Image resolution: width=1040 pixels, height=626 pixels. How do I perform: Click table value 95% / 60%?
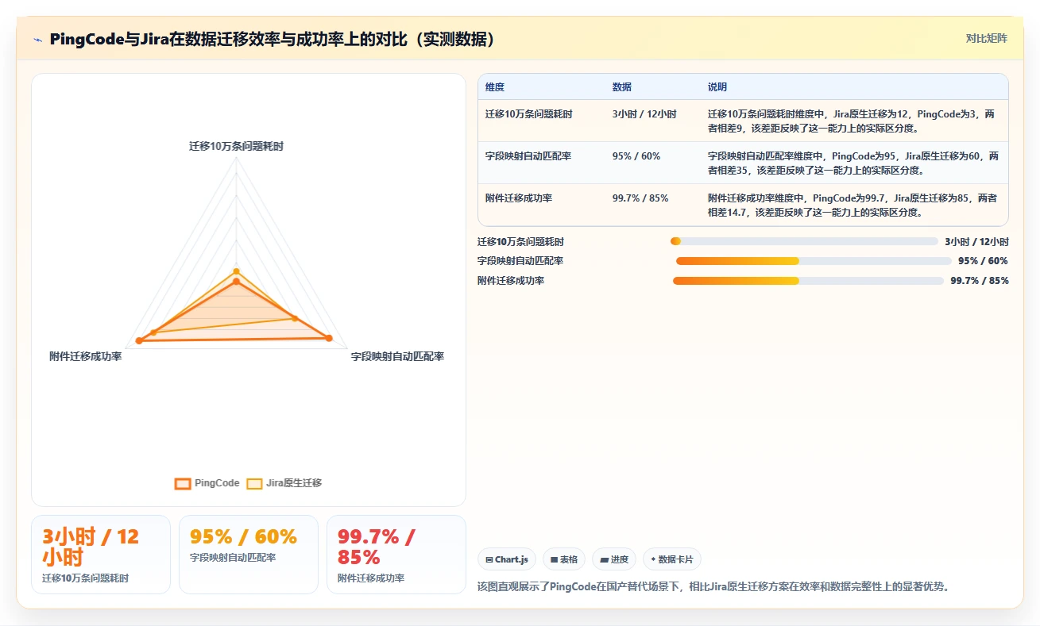(x=636, y=156)
